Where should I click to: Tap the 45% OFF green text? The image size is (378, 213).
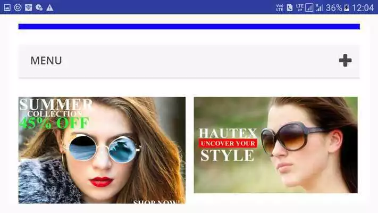(54, 123)
